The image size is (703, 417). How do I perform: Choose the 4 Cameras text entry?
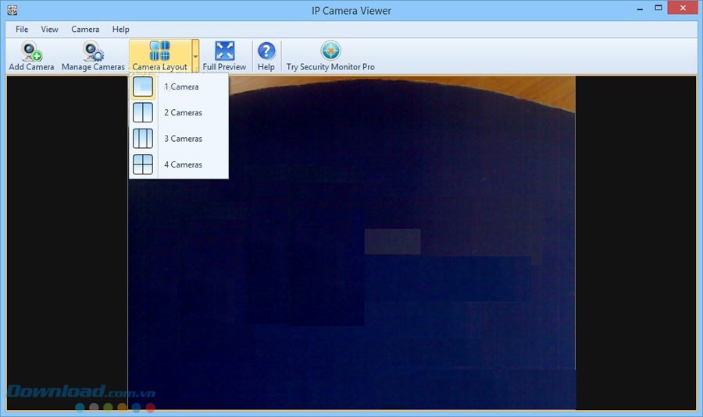[x=183, y=165]
